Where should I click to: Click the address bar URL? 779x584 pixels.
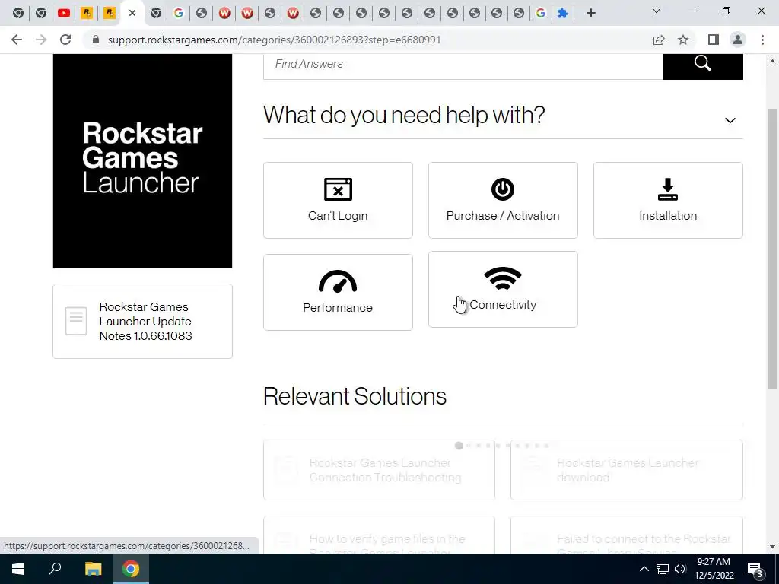274,40
